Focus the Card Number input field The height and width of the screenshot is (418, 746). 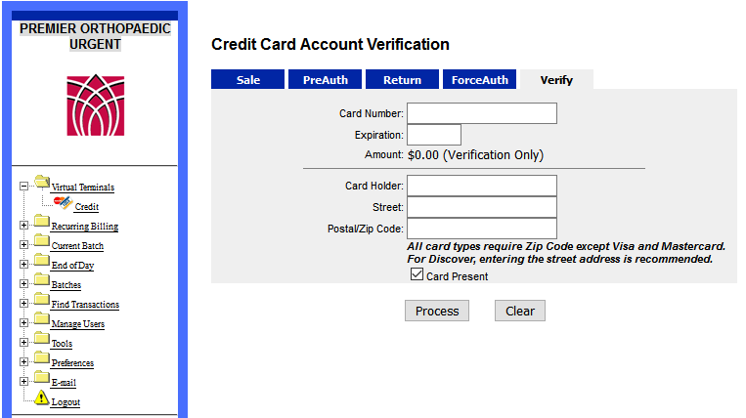pos(482,113)
